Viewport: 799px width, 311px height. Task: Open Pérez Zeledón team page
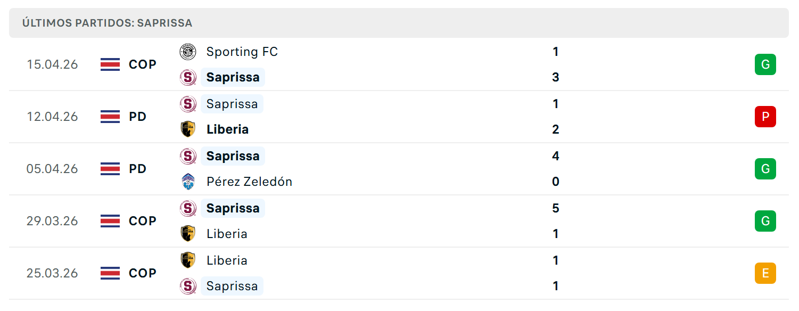point(249,182)
